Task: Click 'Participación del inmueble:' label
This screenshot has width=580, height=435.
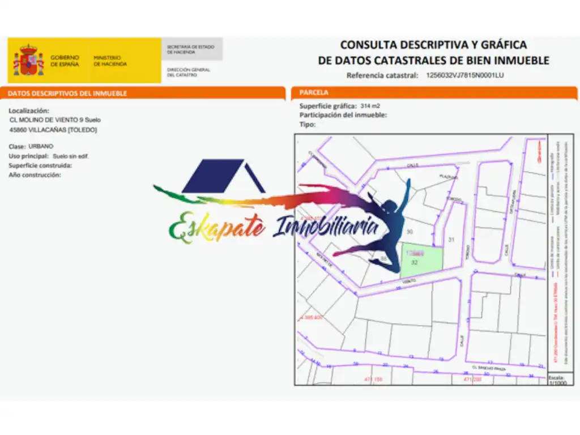Action: [343, 115]
